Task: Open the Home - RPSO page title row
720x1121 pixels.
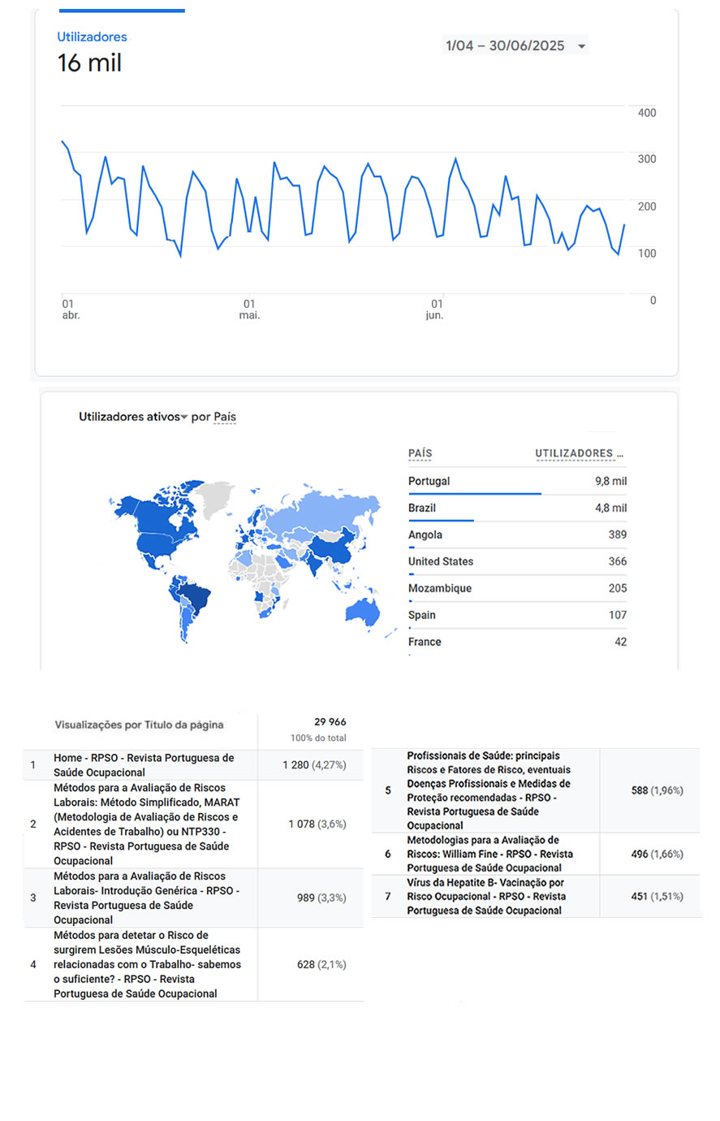Action: coord(144,765)
